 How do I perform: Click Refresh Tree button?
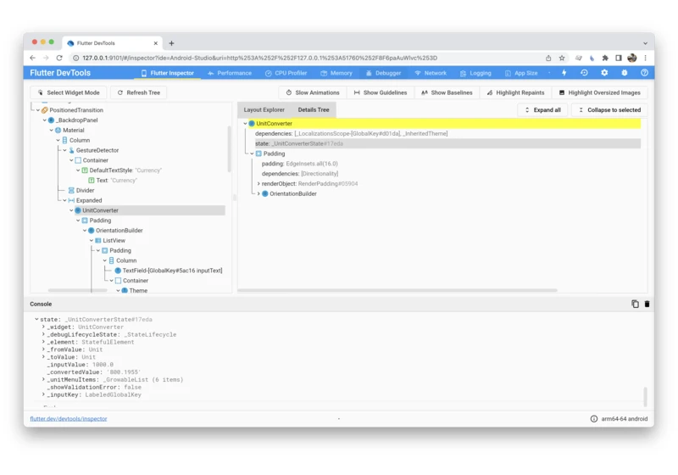[x=139, y=92]
